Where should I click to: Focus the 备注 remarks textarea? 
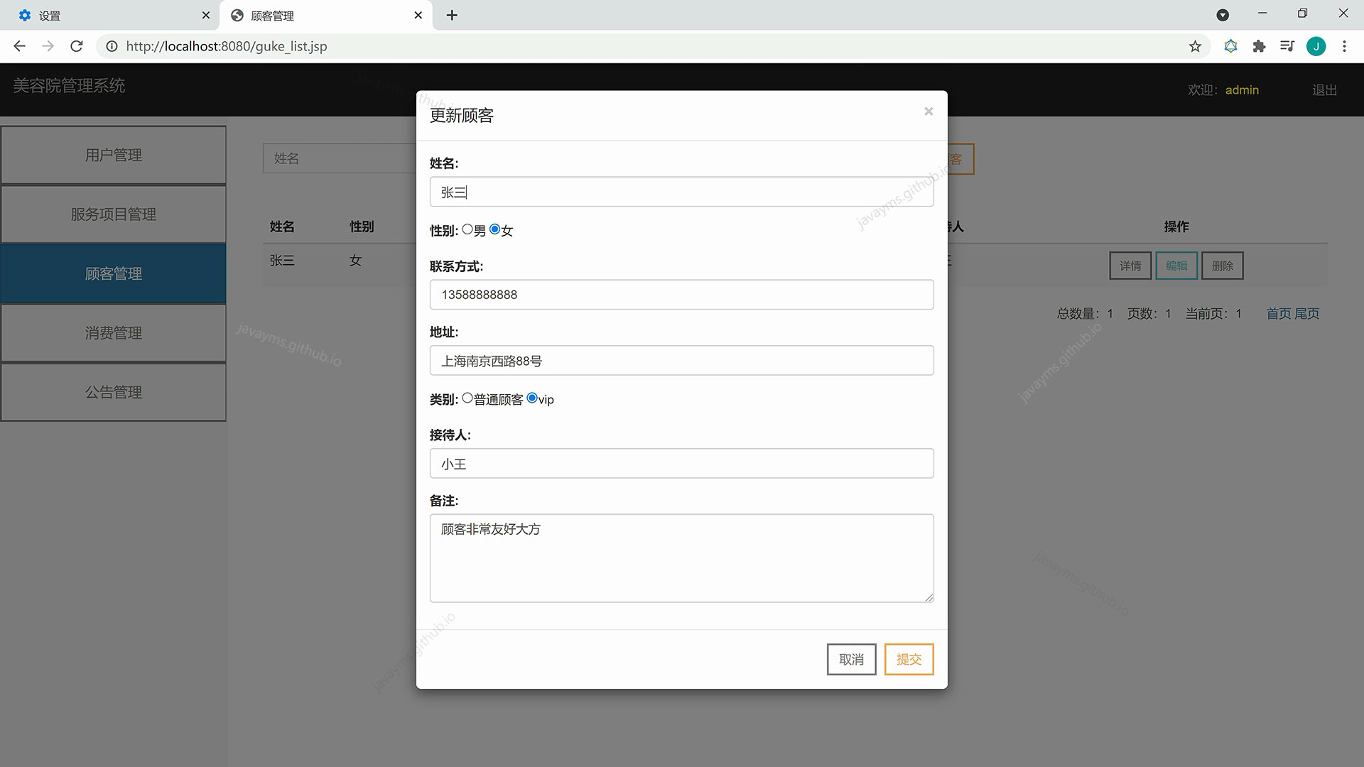tap(681, 558)
